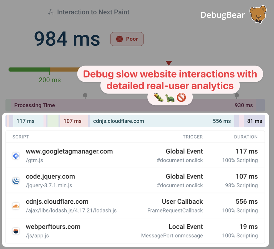The image size is (274, 249).
Task: Click the lodash.js path text
Action: (x=71, y=210)
